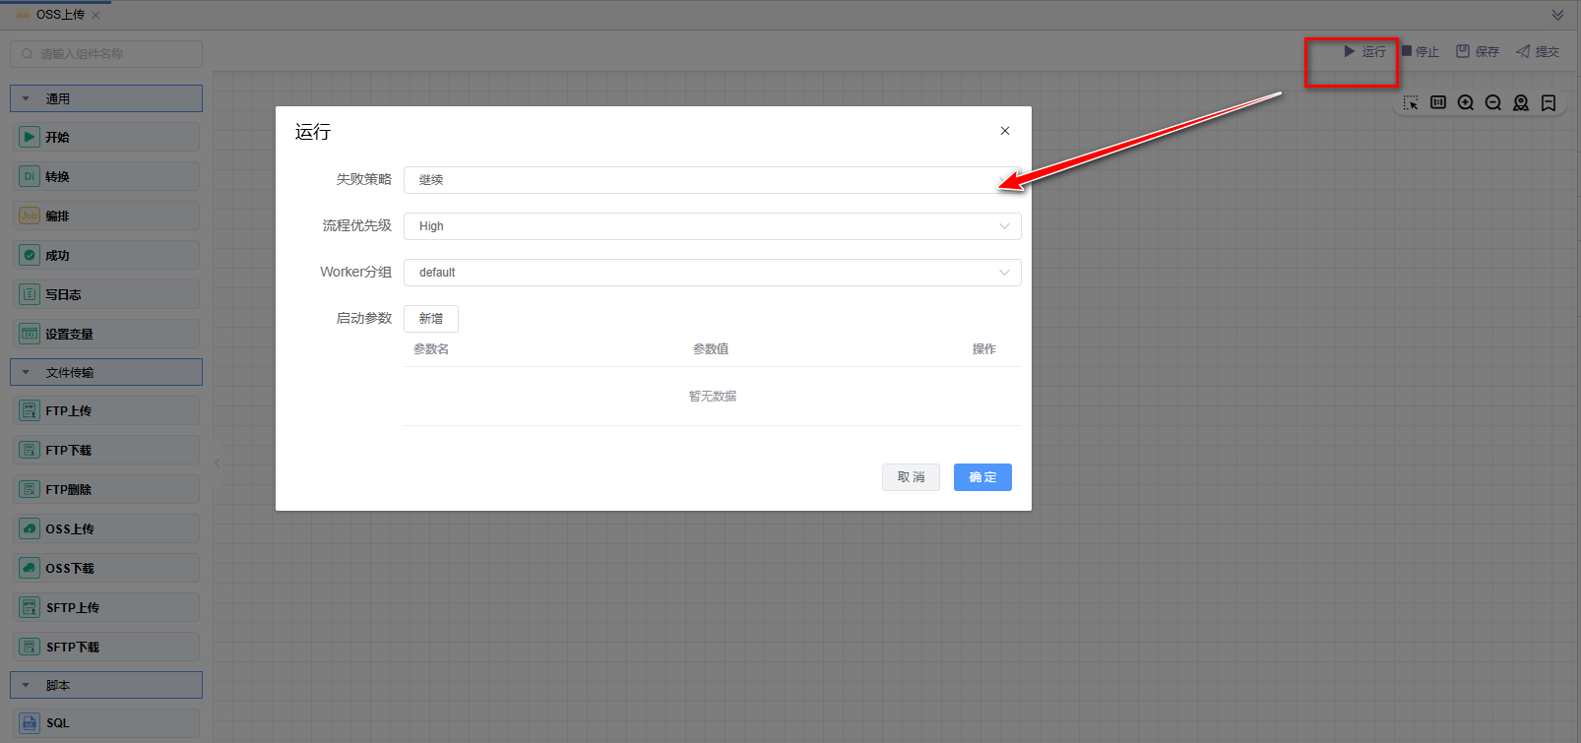
Task: Open the 失败策略 dropdown
Action: click(x=712, y=180)
